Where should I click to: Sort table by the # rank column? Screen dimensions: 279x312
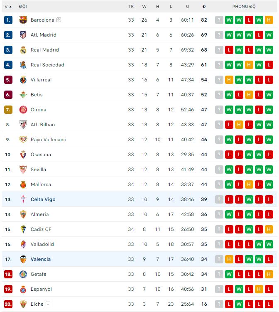(x=8, y=7)
